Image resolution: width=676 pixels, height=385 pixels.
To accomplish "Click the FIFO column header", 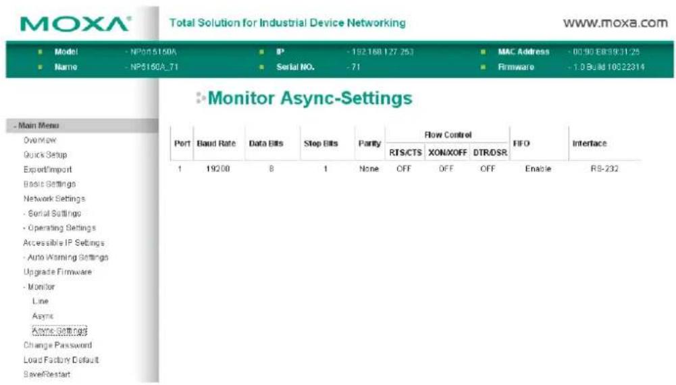I will 521,144.
